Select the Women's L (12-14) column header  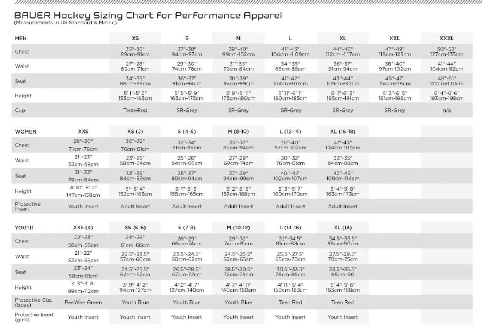tap(290, 132)
